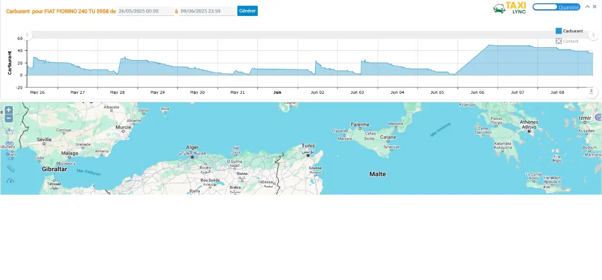The image size is (602, 280).
Task: Click the Taxi Lync logo
Action: [x=509, y=8]
